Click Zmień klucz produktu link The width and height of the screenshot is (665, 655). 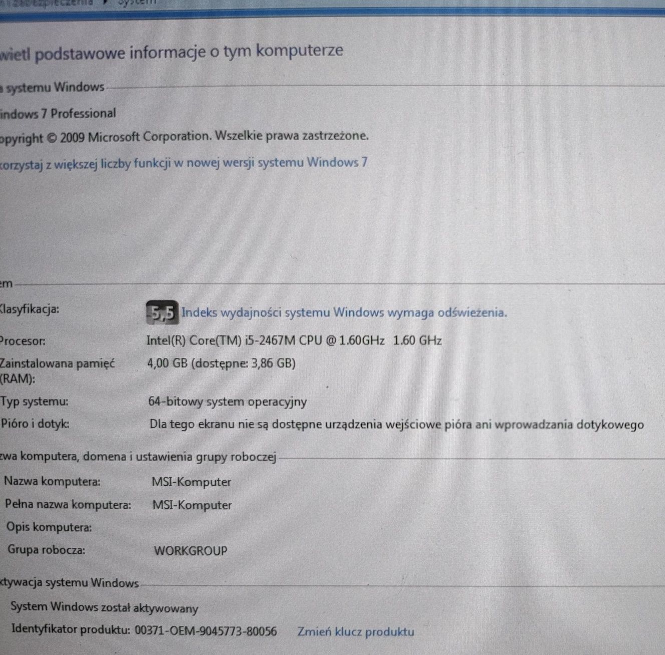coord(356,631)
